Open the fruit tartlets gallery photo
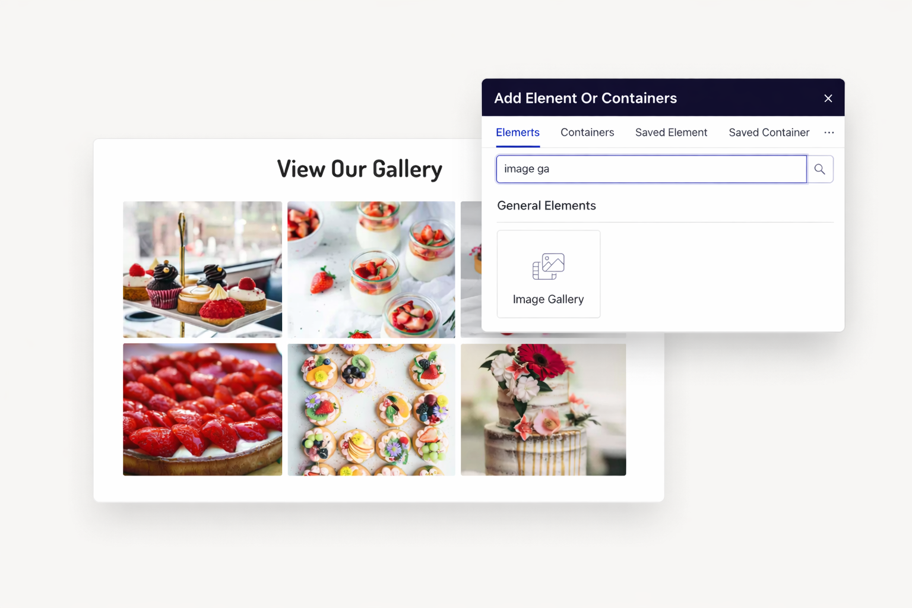Image resolution: width=912 pixels, height=608 pixels. coord(371,410)
